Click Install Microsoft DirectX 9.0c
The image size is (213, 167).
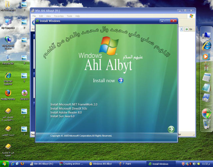69,109
